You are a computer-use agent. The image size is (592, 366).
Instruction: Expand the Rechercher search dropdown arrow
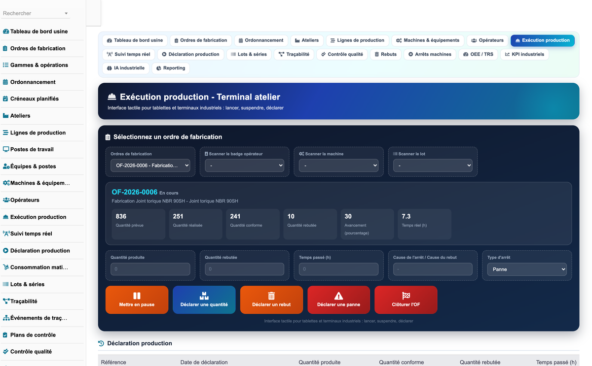coord(66,14)
